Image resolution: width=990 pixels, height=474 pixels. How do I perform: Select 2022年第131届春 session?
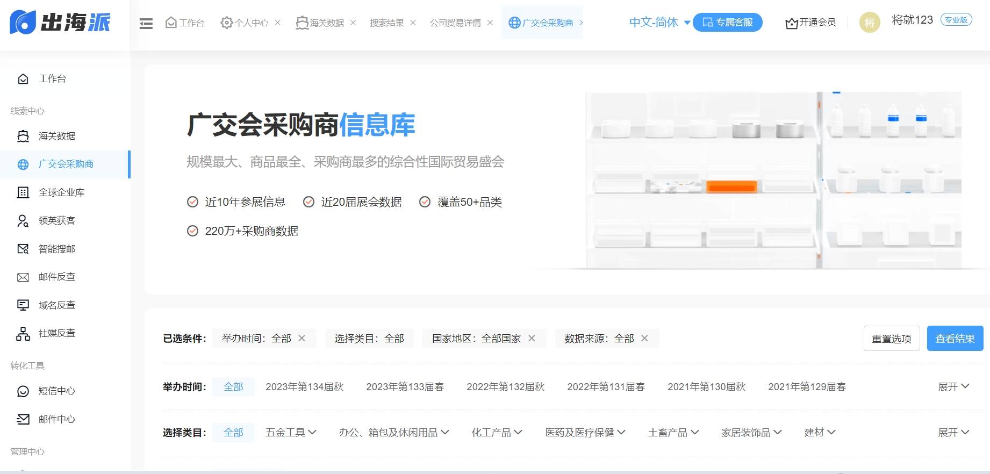pos(606,387)
